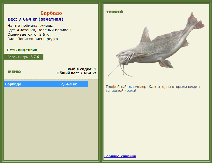Click the Рыб в садке: 1 counter
This screenshot has width=212, height=163.
[x=82, y=69]
